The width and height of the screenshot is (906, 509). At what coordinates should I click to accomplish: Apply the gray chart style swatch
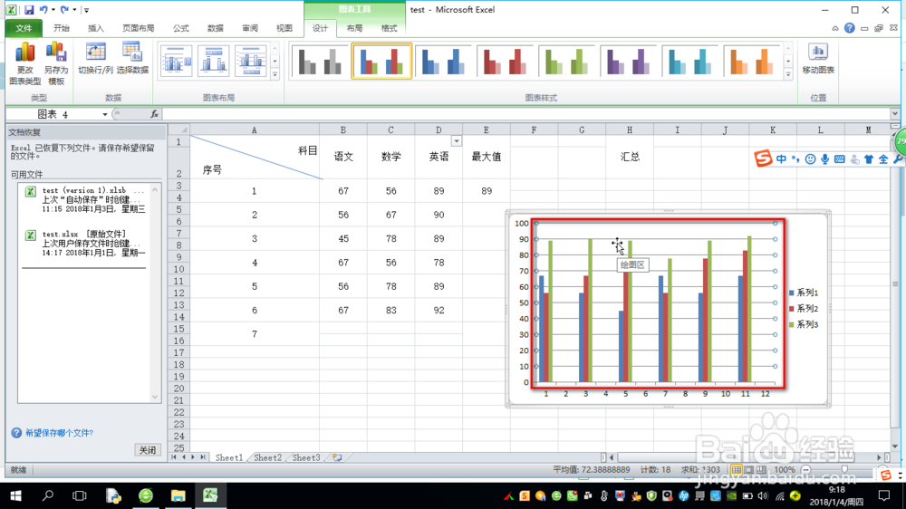pyautogui.click(x=320, y=62)
